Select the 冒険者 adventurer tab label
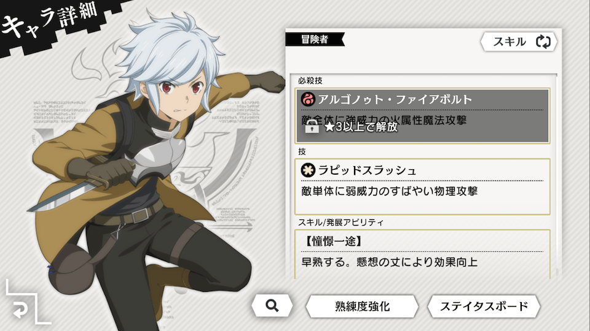This screenshot has height=331, width=590. [315, 39]
